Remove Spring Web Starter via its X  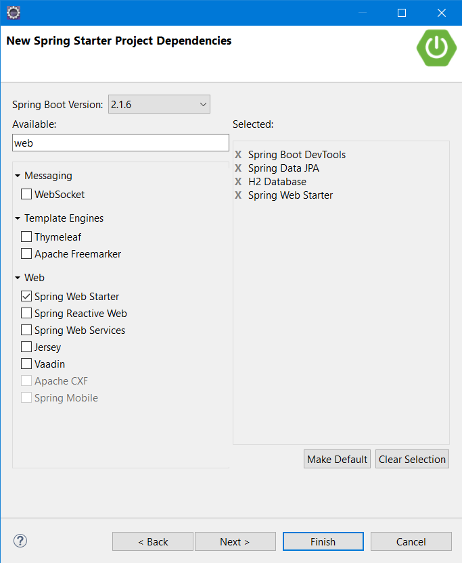(238, 195)
